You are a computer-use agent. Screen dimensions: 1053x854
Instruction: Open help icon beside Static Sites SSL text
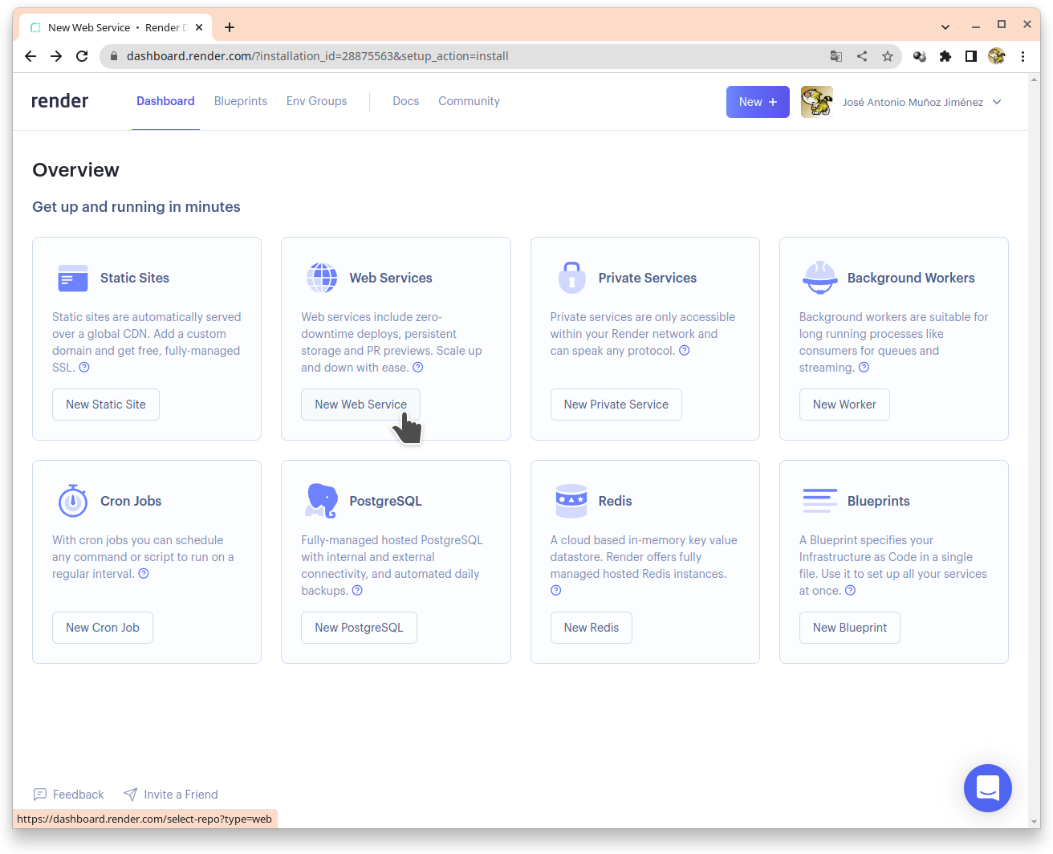(x=84, y=368)
